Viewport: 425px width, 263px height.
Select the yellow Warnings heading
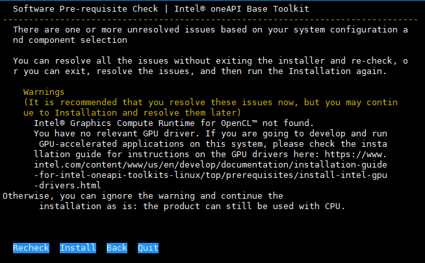(x=44, y=92)
